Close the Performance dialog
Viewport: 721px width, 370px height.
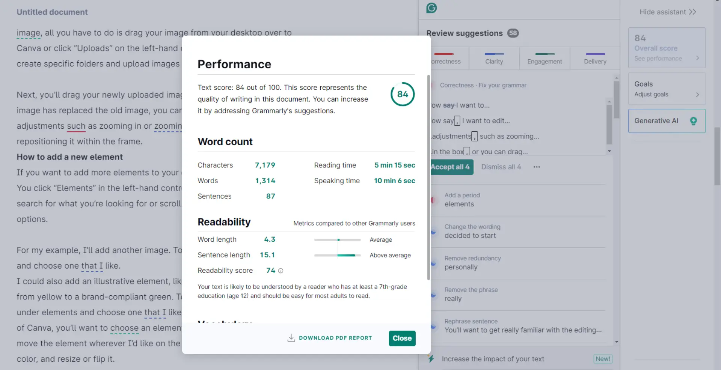coord(402,338)
